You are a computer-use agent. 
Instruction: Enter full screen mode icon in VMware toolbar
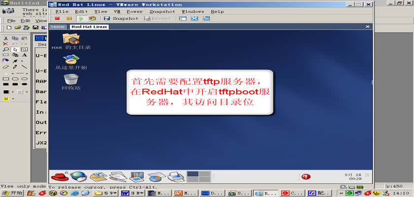[x=194, y=18]
